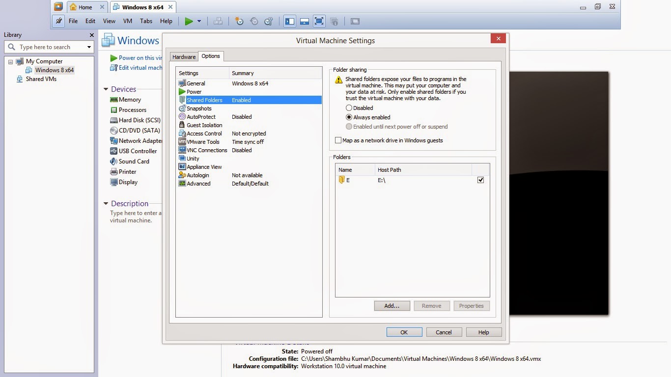Select the VMware Tools settings row

[x=249, y=142]
